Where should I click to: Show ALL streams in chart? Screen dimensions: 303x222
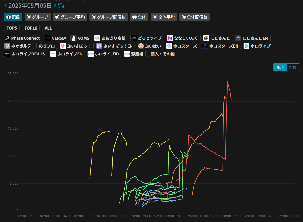[48, 28]
